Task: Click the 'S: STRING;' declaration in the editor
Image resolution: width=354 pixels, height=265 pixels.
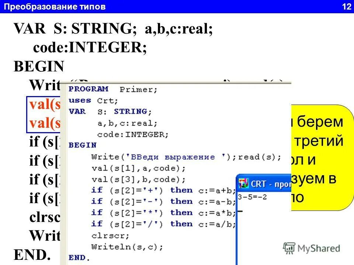Action: pos(124,112)
